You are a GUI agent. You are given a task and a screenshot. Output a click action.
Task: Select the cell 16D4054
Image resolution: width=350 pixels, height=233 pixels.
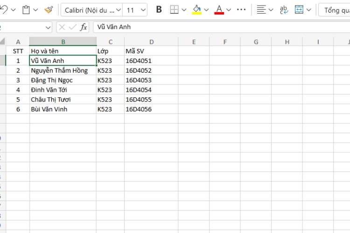pos(151,90)
